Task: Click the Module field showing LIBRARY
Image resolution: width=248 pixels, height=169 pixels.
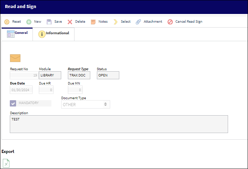Action: point(50,75)
